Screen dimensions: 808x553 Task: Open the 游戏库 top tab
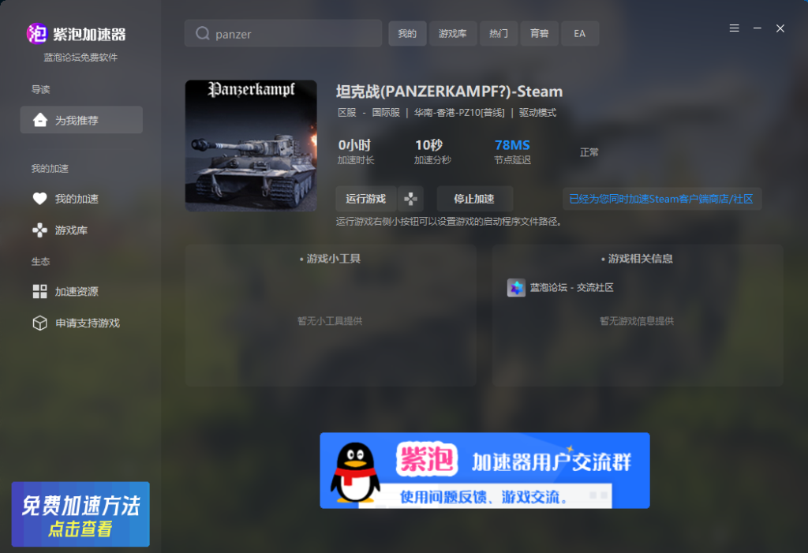coord(452,33)
